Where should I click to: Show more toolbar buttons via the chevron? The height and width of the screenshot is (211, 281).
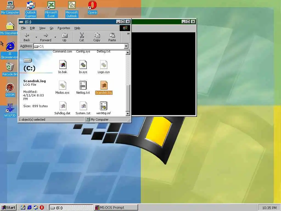[x=128, y=34]
